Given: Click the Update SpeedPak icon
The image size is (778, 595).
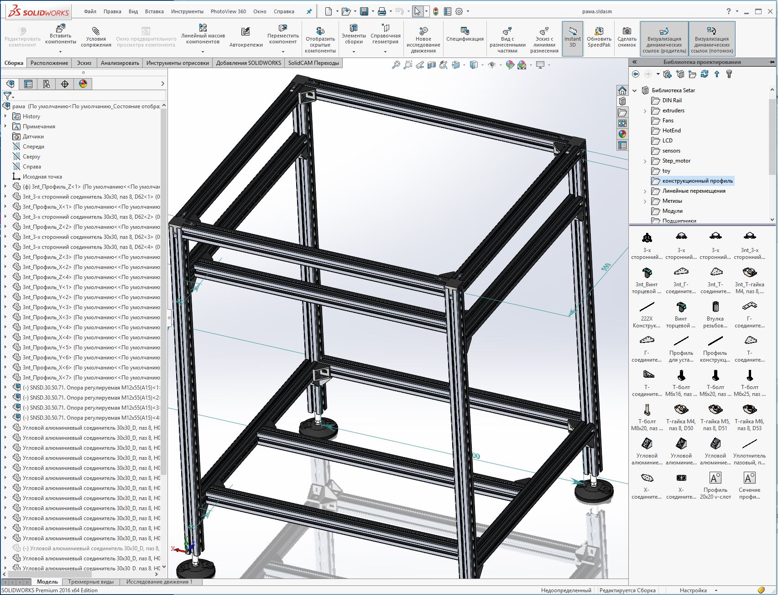Looking at the screenshot, I should 599,31.
